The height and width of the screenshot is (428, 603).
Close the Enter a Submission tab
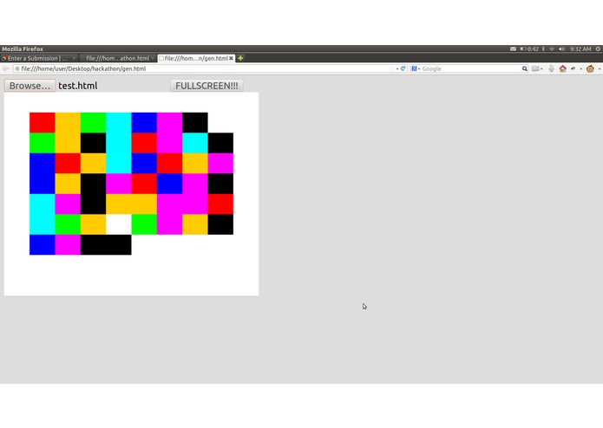75,58
